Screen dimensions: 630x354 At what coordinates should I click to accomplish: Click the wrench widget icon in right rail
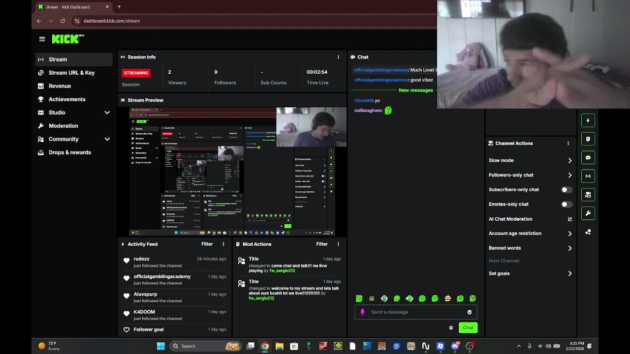point(588,213)
